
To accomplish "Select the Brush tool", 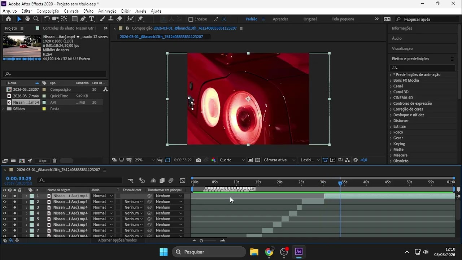I will point(102,19).
